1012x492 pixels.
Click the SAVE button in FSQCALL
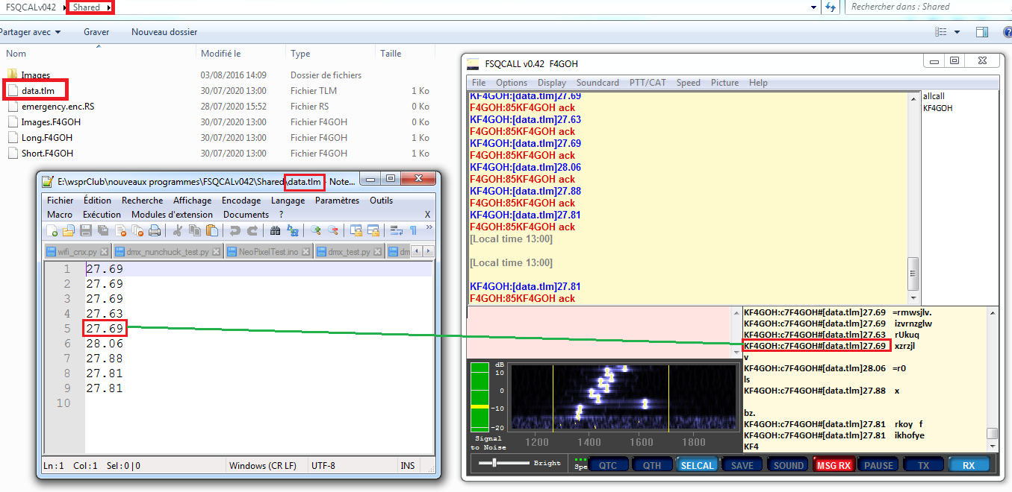[x=742, y=465]
